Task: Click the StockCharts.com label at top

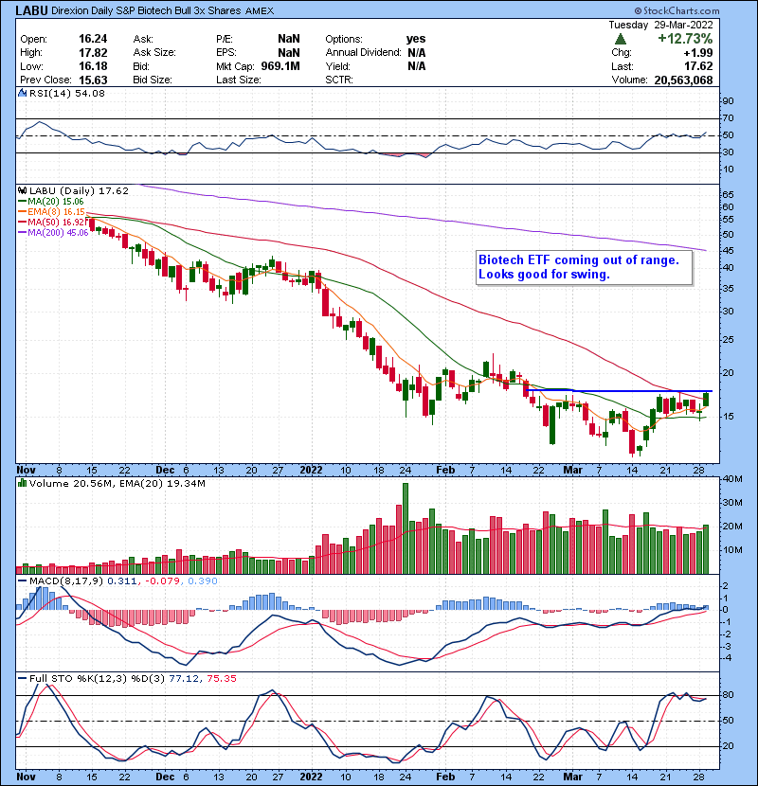Action: 677,10
